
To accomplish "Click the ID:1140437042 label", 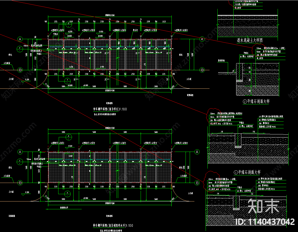I will 265,222.
